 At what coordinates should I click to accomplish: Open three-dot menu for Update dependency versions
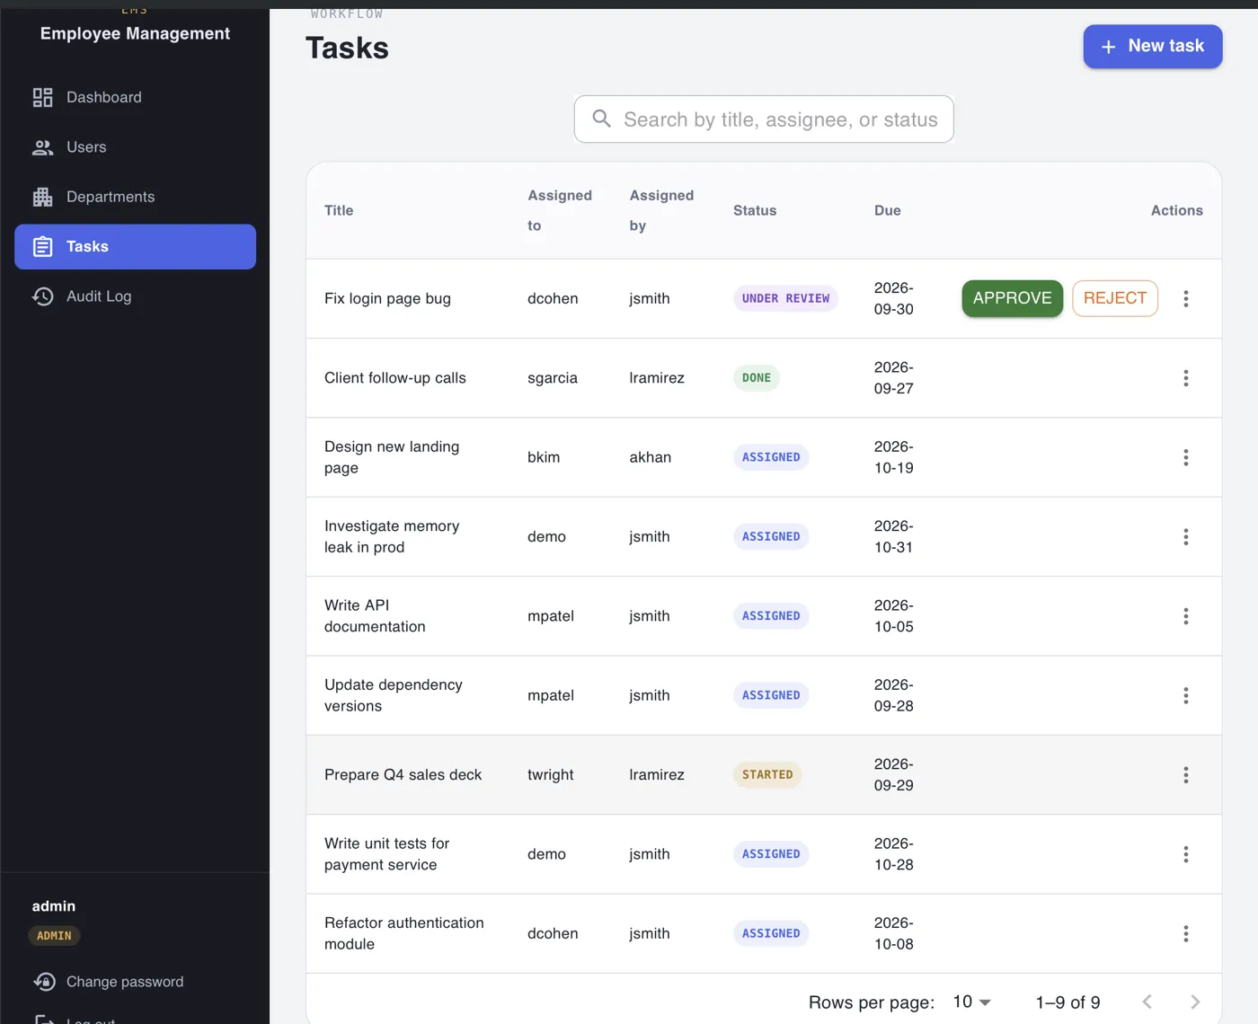1186,695
